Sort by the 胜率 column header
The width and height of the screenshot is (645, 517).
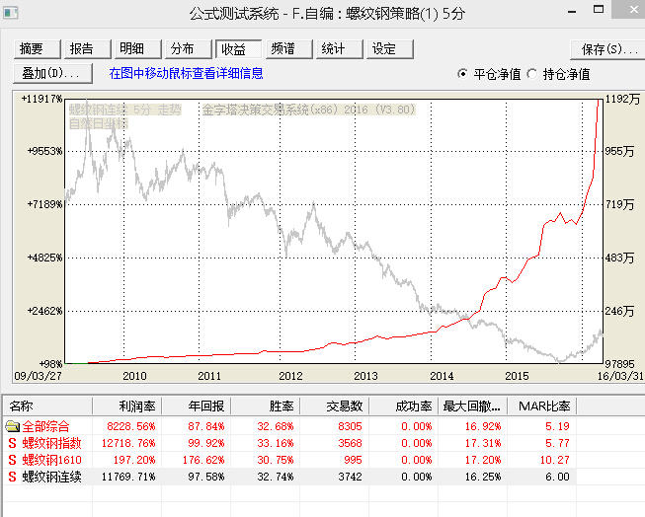click(x=266, y=406)
